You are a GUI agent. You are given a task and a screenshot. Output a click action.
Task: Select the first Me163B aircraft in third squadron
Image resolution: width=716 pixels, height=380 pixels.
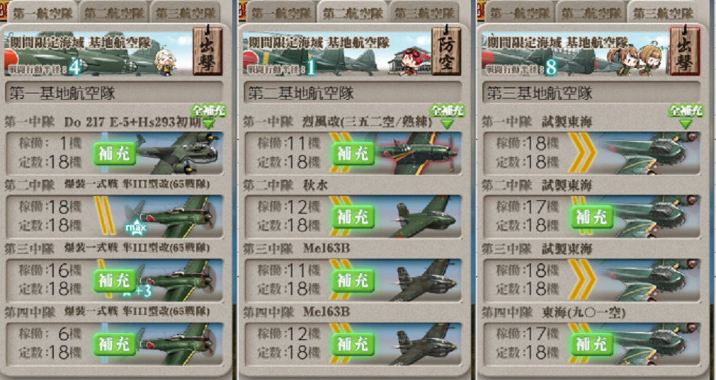click(x=422, y=280)
